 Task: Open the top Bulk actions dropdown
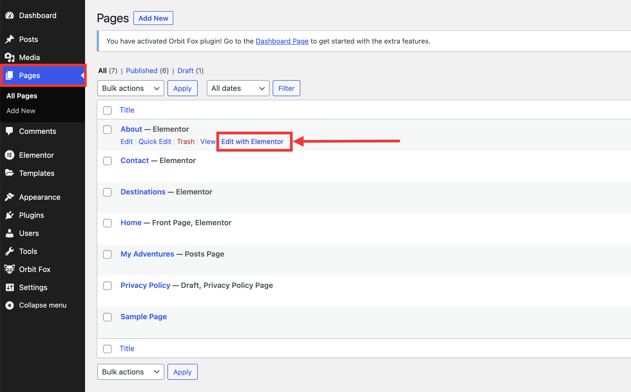pos(131,88)
